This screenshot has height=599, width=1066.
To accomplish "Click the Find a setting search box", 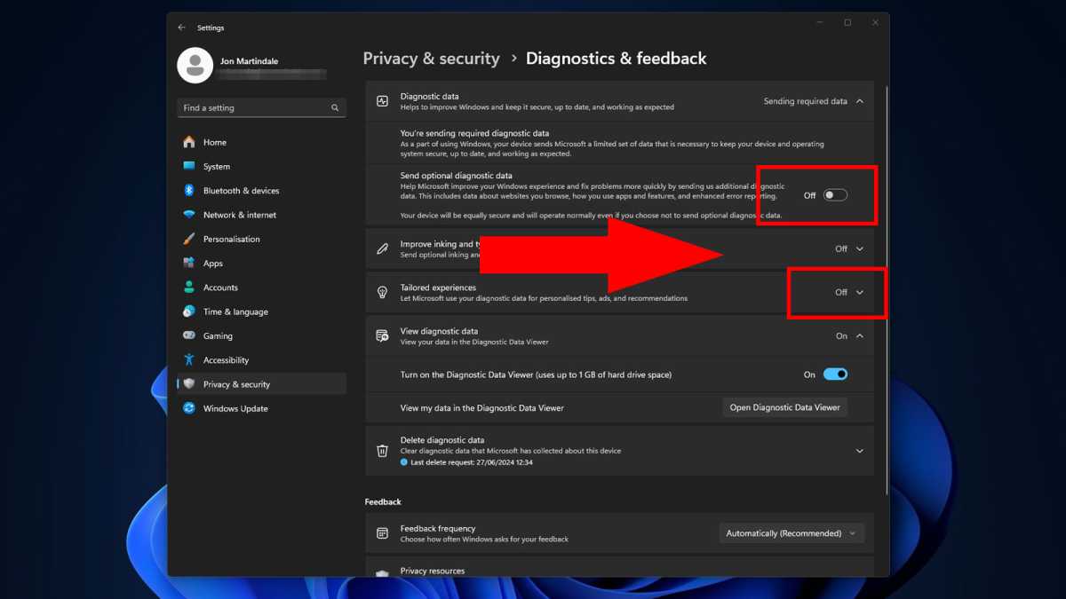I will pyautogui.click(x=261, y=107).
